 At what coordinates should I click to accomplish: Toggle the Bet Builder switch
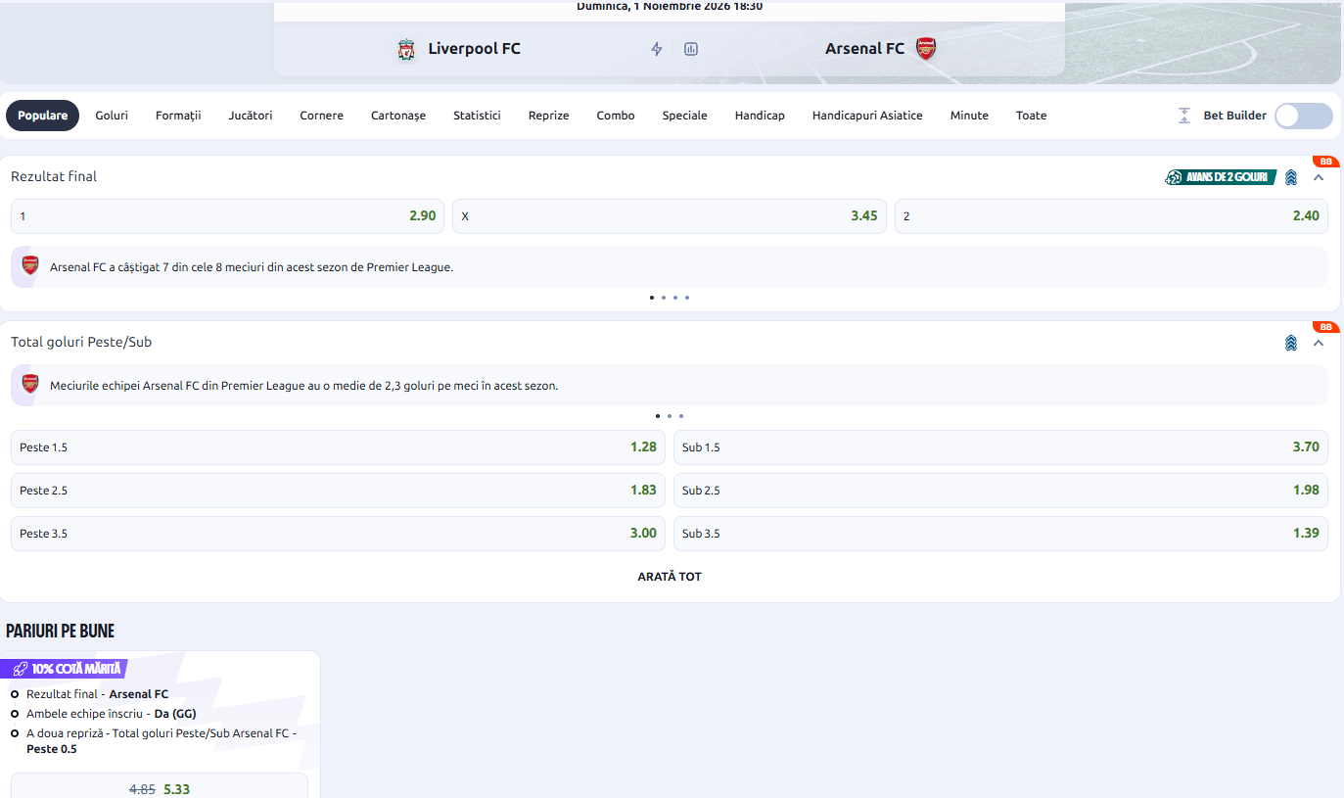1304,116
